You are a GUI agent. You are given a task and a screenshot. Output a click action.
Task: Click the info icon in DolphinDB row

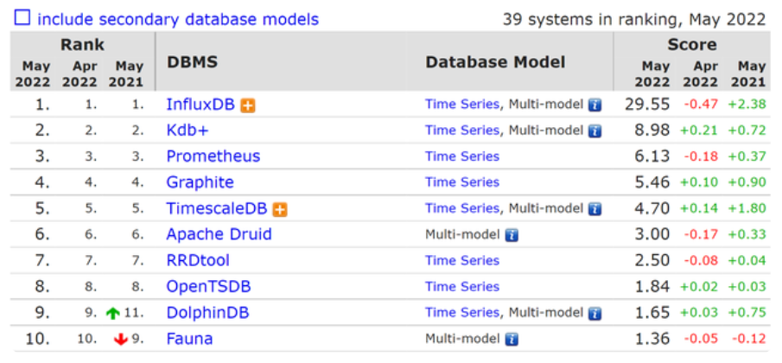tap(595, 313)
